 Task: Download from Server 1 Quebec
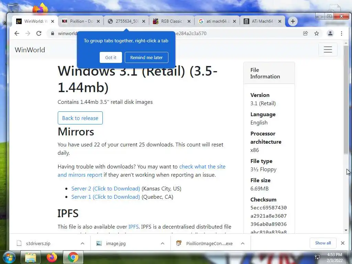click(x=106, y=197)
